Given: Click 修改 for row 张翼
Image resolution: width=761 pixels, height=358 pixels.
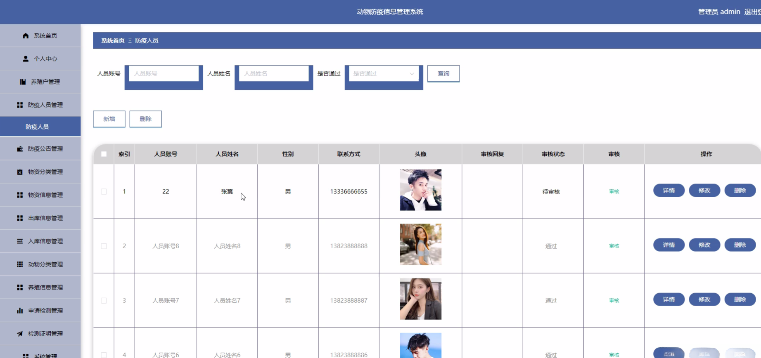Looking at the screenshot, I should click(704, 190).
